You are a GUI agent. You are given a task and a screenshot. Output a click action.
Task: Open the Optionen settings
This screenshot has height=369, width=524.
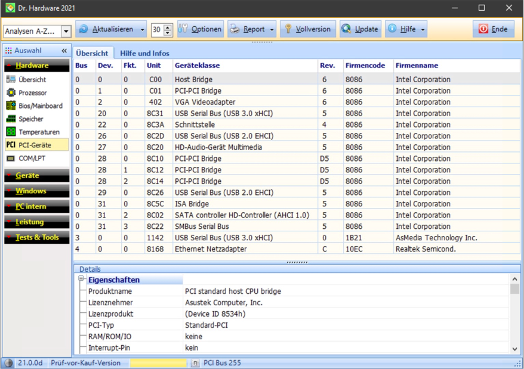pyautogui.click(x=200, y=29)
